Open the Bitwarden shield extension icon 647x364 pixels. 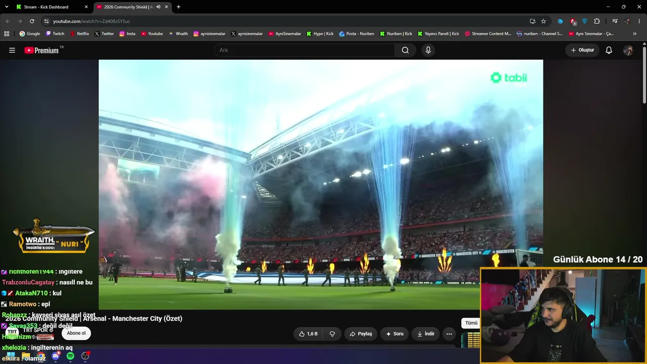[585, 21]
